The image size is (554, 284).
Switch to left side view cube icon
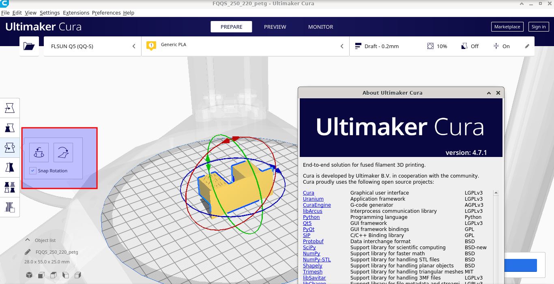(66, 275)
